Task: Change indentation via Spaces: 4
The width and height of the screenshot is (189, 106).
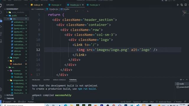Action: [137, 102]
